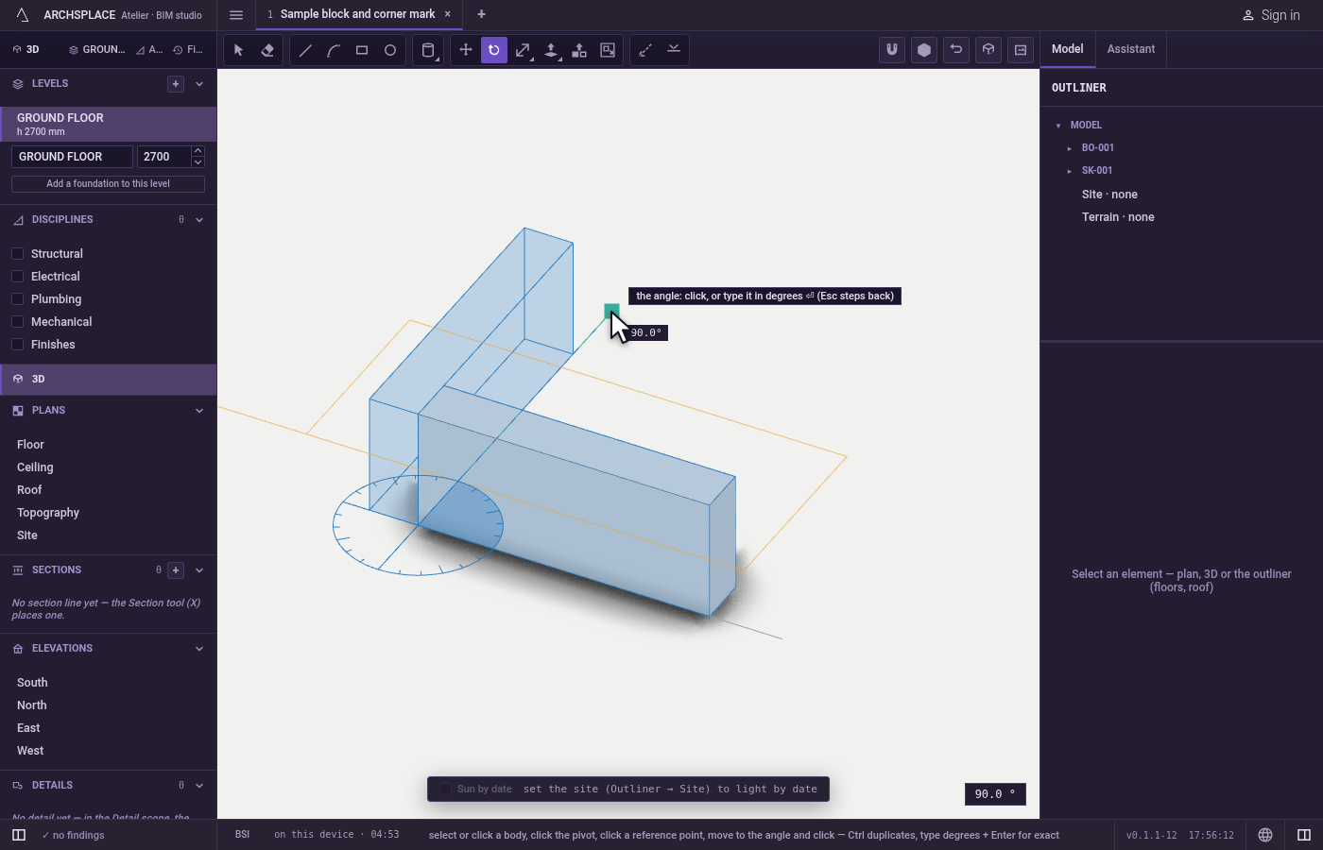Viewport: 1323px width, 850px height.
Task: Add a new section with plus button
Action: coord(176,570)
